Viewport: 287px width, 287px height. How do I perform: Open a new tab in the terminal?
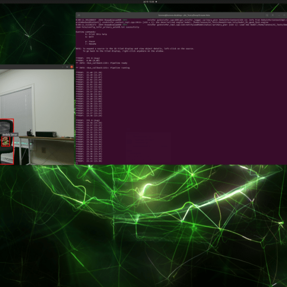pos(78,15)
